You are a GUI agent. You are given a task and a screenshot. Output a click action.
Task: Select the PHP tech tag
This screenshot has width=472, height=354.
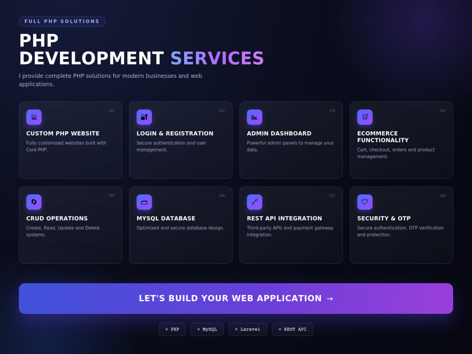tap(172, 329)
